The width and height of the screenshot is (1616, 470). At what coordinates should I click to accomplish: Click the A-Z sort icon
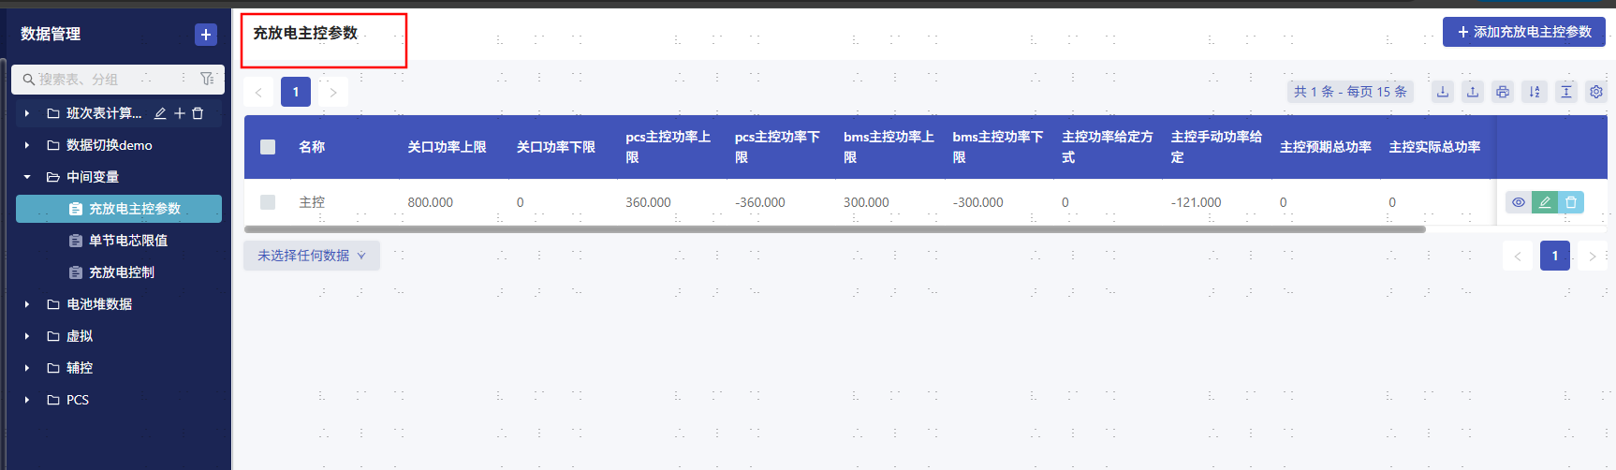1535,92
